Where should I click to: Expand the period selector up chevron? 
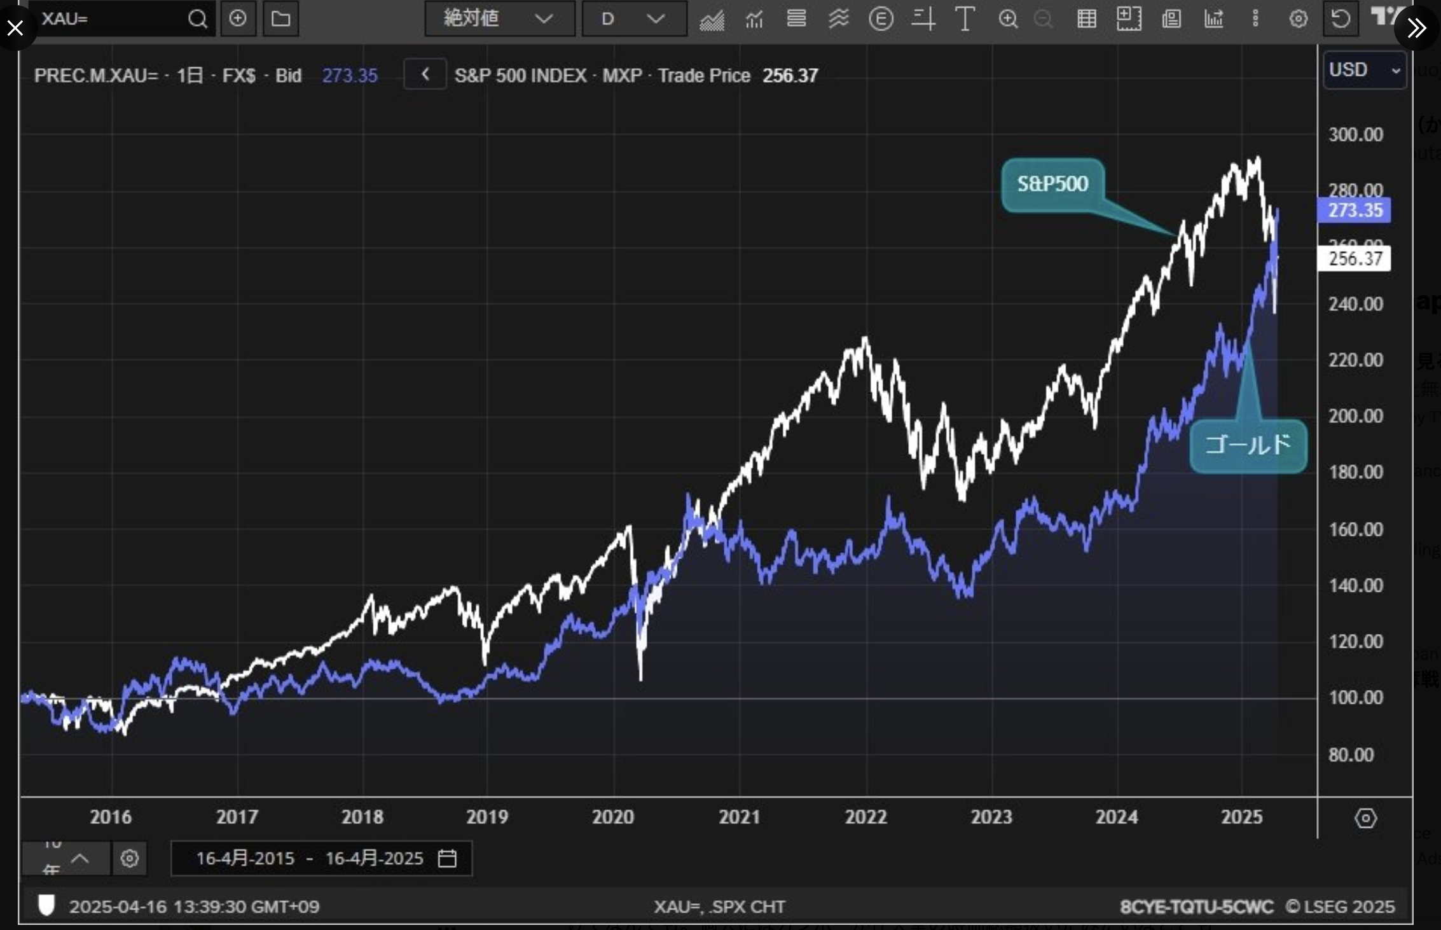point(79,859)
